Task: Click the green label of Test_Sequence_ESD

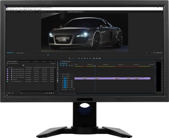Action: point(8,81)
